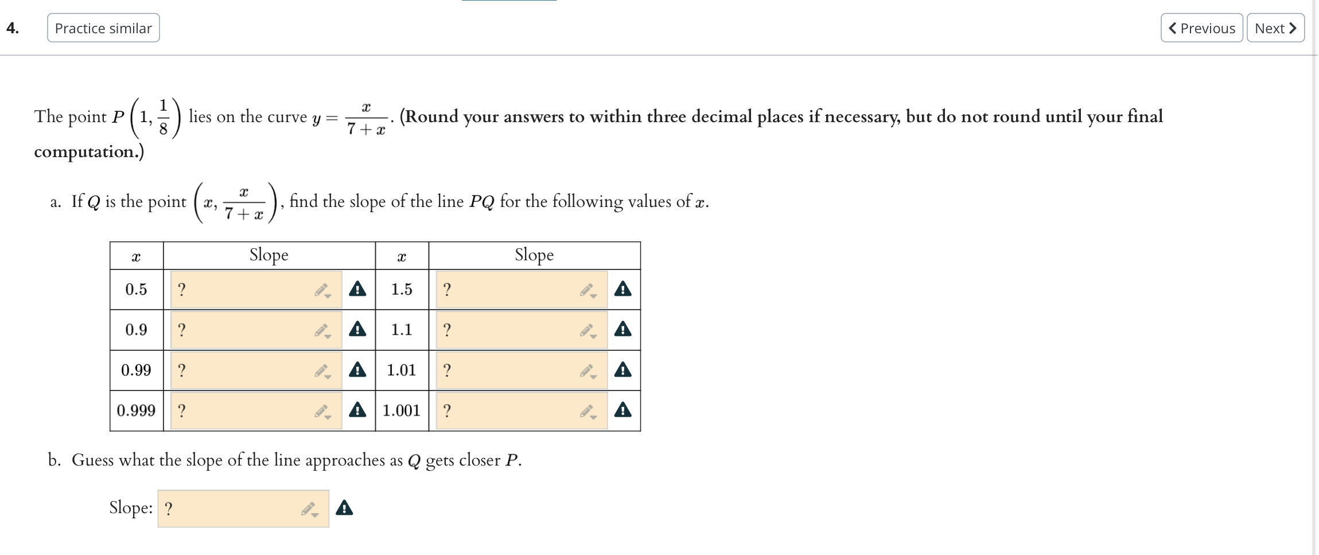Go to the Next problem
The height and width of the screenshot is (555, 1319).
1275,28
